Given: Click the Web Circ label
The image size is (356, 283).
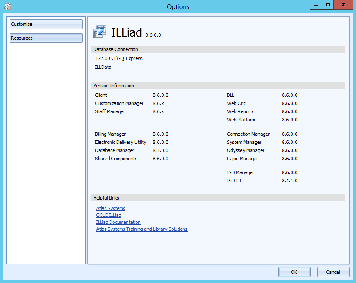Looking at the screenshot, I should coord(236,103).
